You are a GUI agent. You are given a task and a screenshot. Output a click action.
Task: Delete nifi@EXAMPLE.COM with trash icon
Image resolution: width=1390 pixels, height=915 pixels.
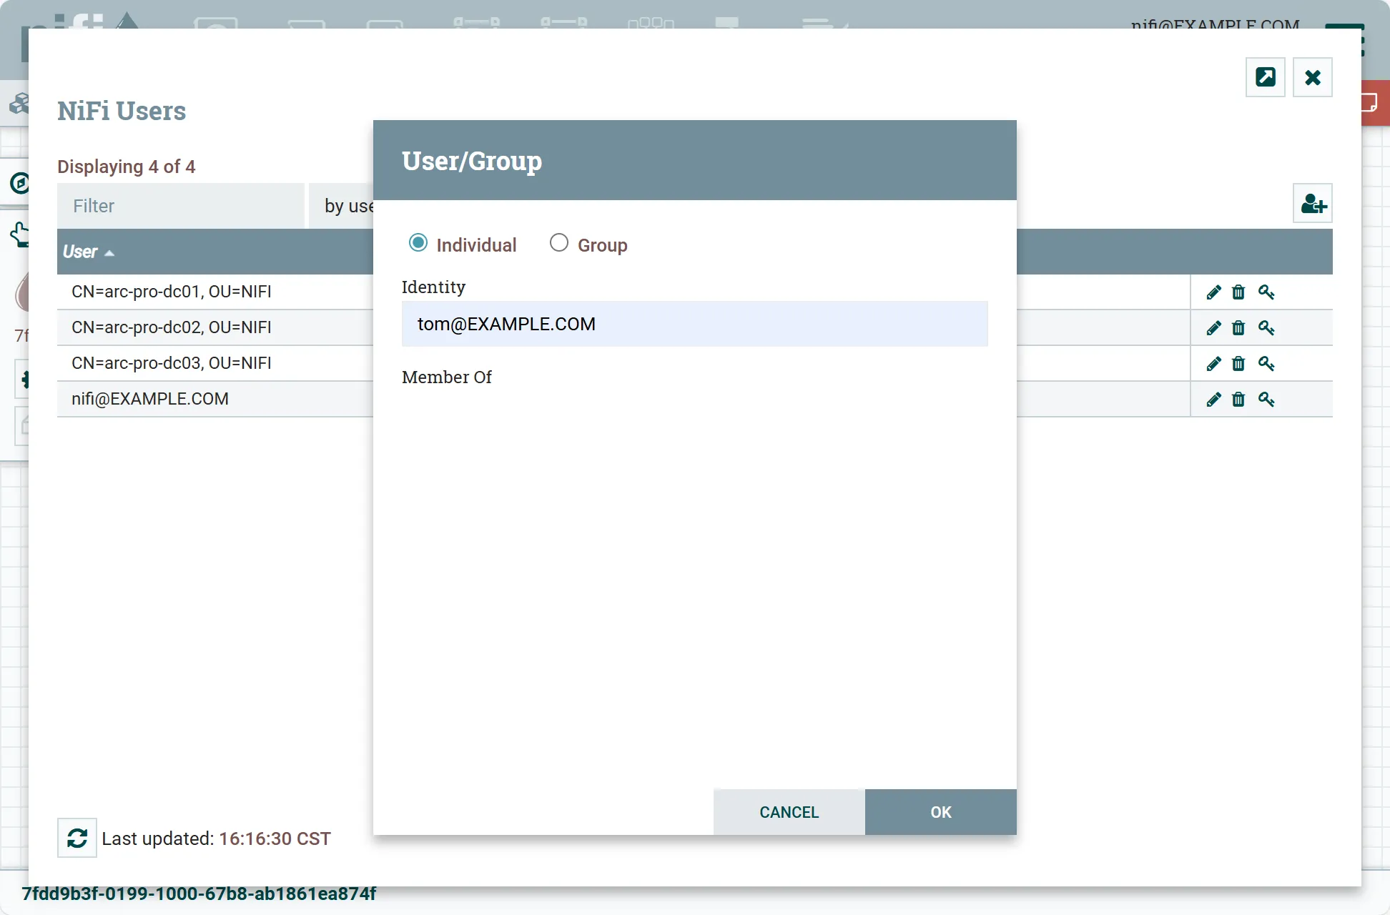pos(1238,400)
